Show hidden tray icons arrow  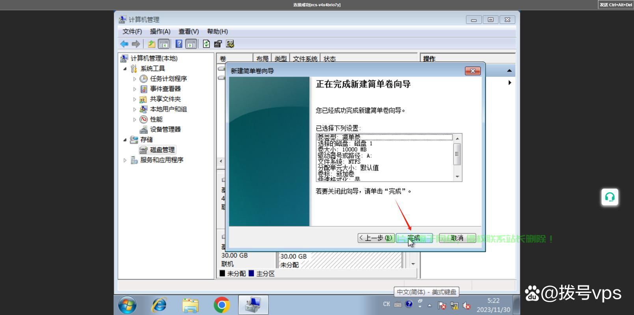click(x=429, y=306)
